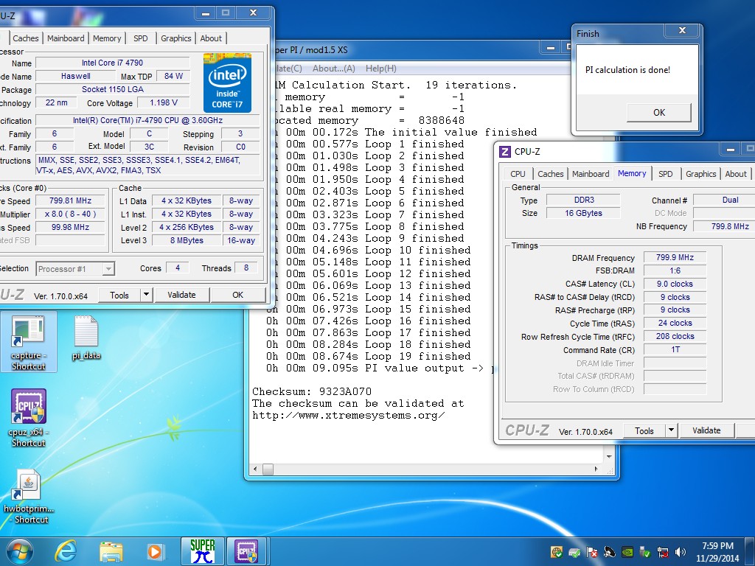Screen dimensions: 755x566
Task: Click the Show desktop strip beside the clock
Action: click(751, 552)
